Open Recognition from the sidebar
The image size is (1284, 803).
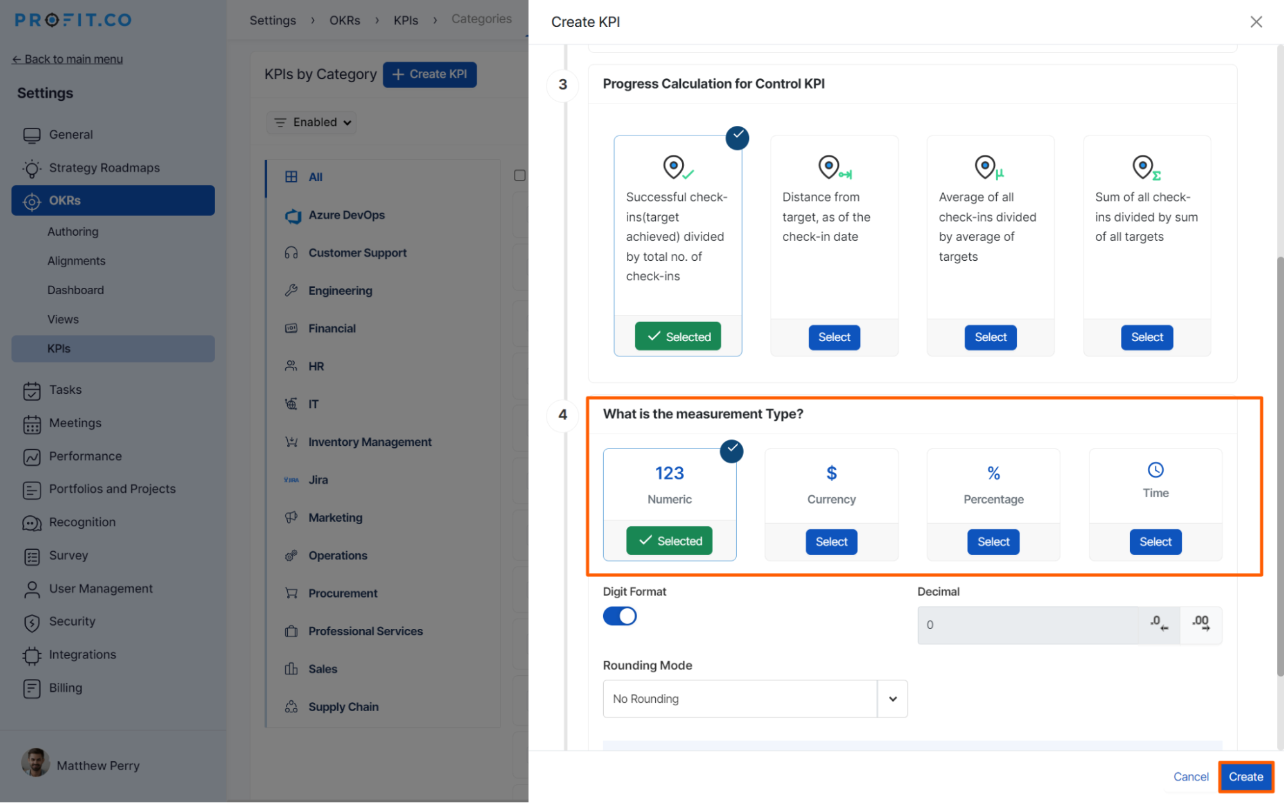coord(82,522)
